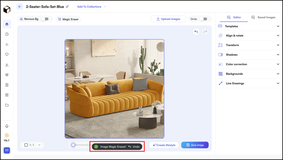Click the credits coin icon above 176.7
Screen dimensions: 283x160
7,135
